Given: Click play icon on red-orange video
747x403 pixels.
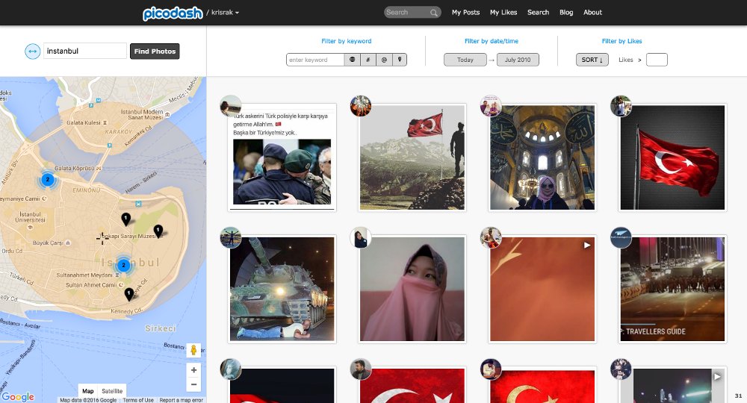Looking at the screenshot, I should pyautogui.click(x=587, y=245).
